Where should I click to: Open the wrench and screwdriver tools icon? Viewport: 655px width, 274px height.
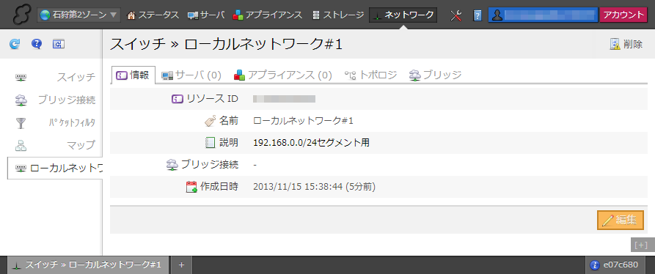pos(456,15)
